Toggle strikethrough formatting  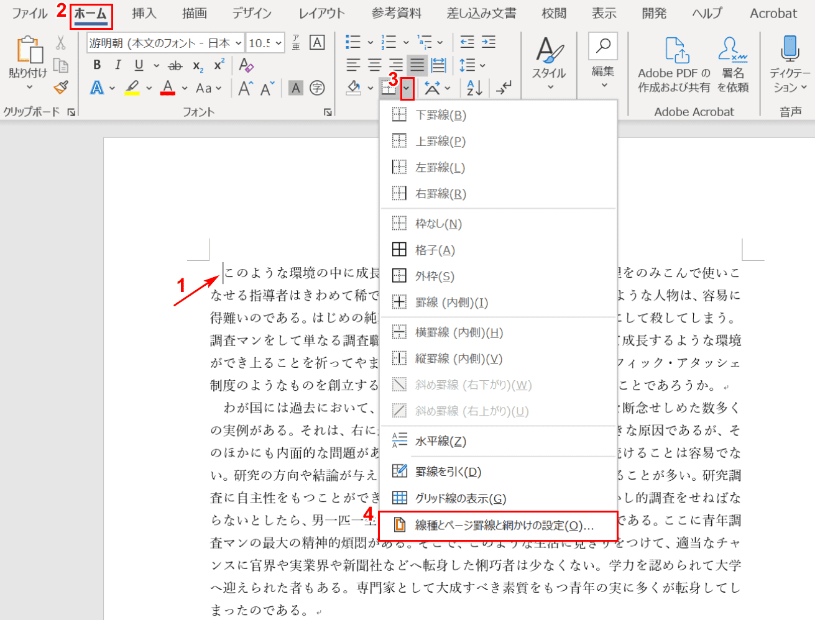coord(176,65)
